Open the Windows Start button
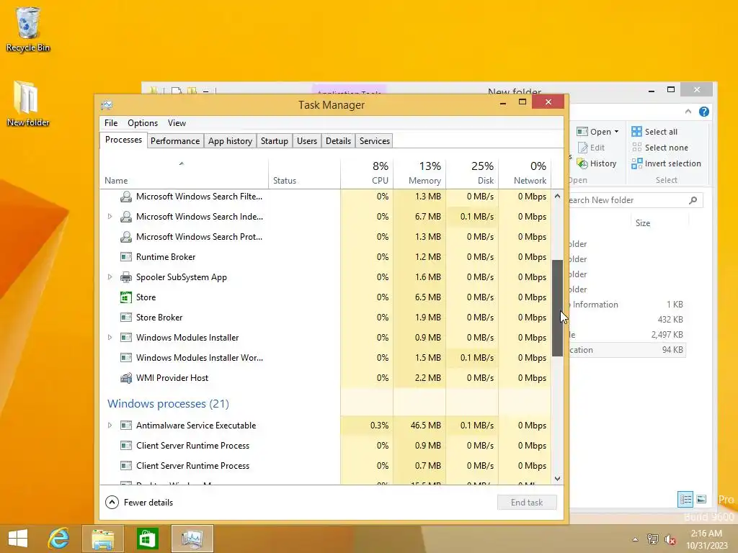The image size is (738, 553). point(18,539)
